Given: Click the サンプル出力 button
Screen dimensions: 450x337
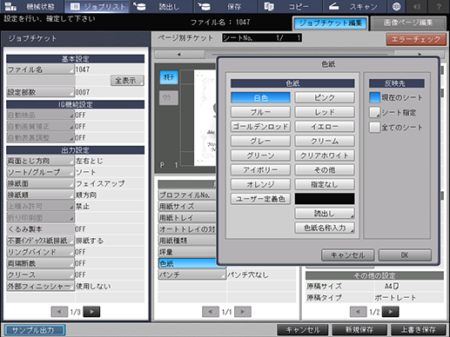Looking at the screenshot, I should coord(35,330).
